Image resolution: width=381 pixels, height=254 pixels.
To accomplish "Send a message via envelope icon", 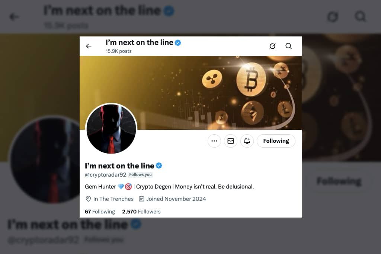I will [x=231, y=141].
